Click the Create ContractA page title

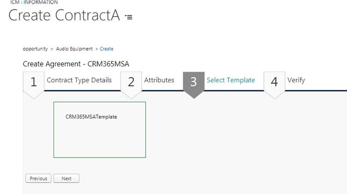coord(64,15)
